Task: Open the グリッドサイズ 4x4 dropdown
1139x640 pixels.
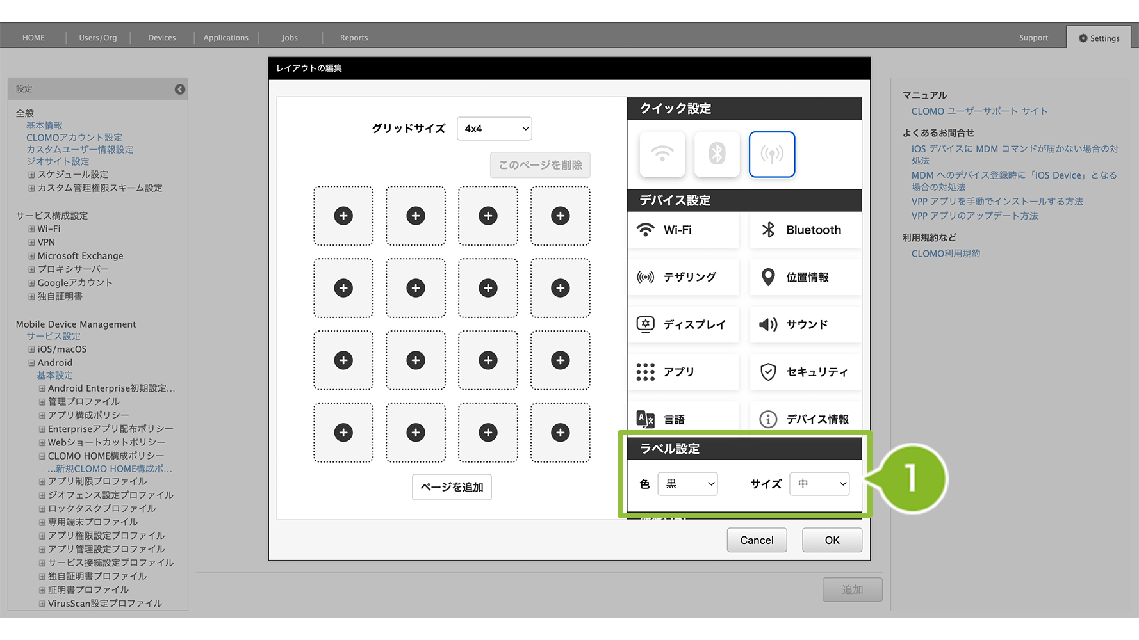Action: (x=494, y=129)
